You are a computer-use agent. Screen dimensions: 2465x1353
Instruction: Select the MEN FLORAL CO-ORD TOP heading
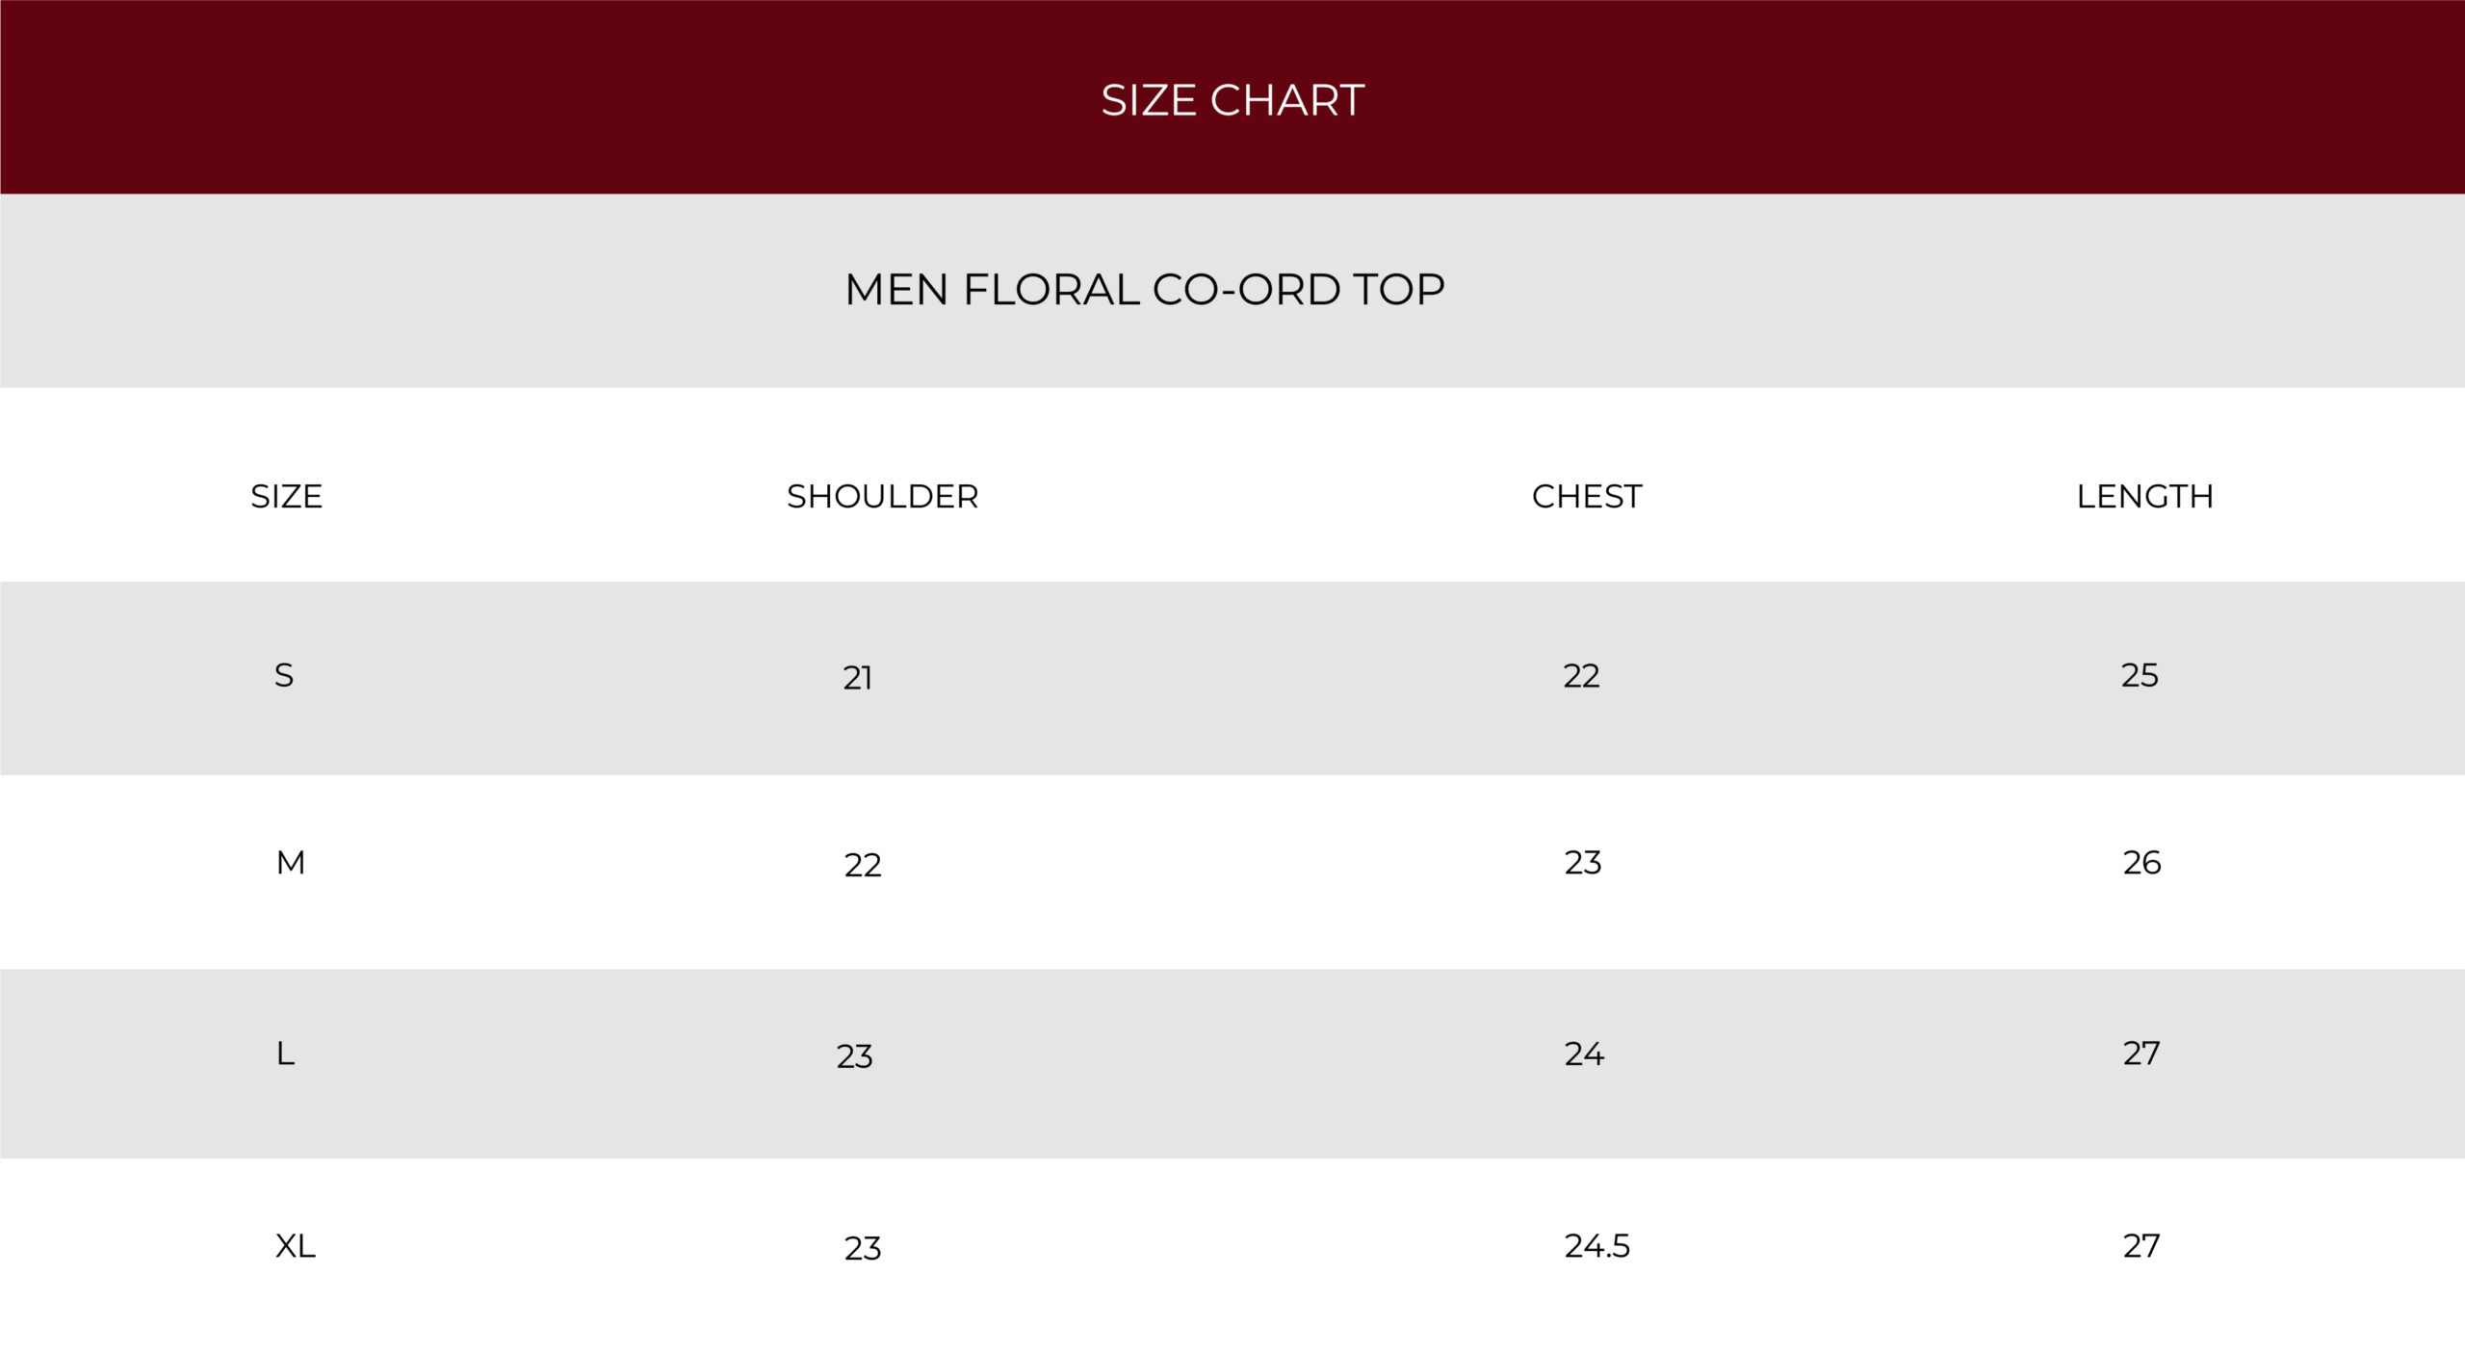click(1145, 289)
